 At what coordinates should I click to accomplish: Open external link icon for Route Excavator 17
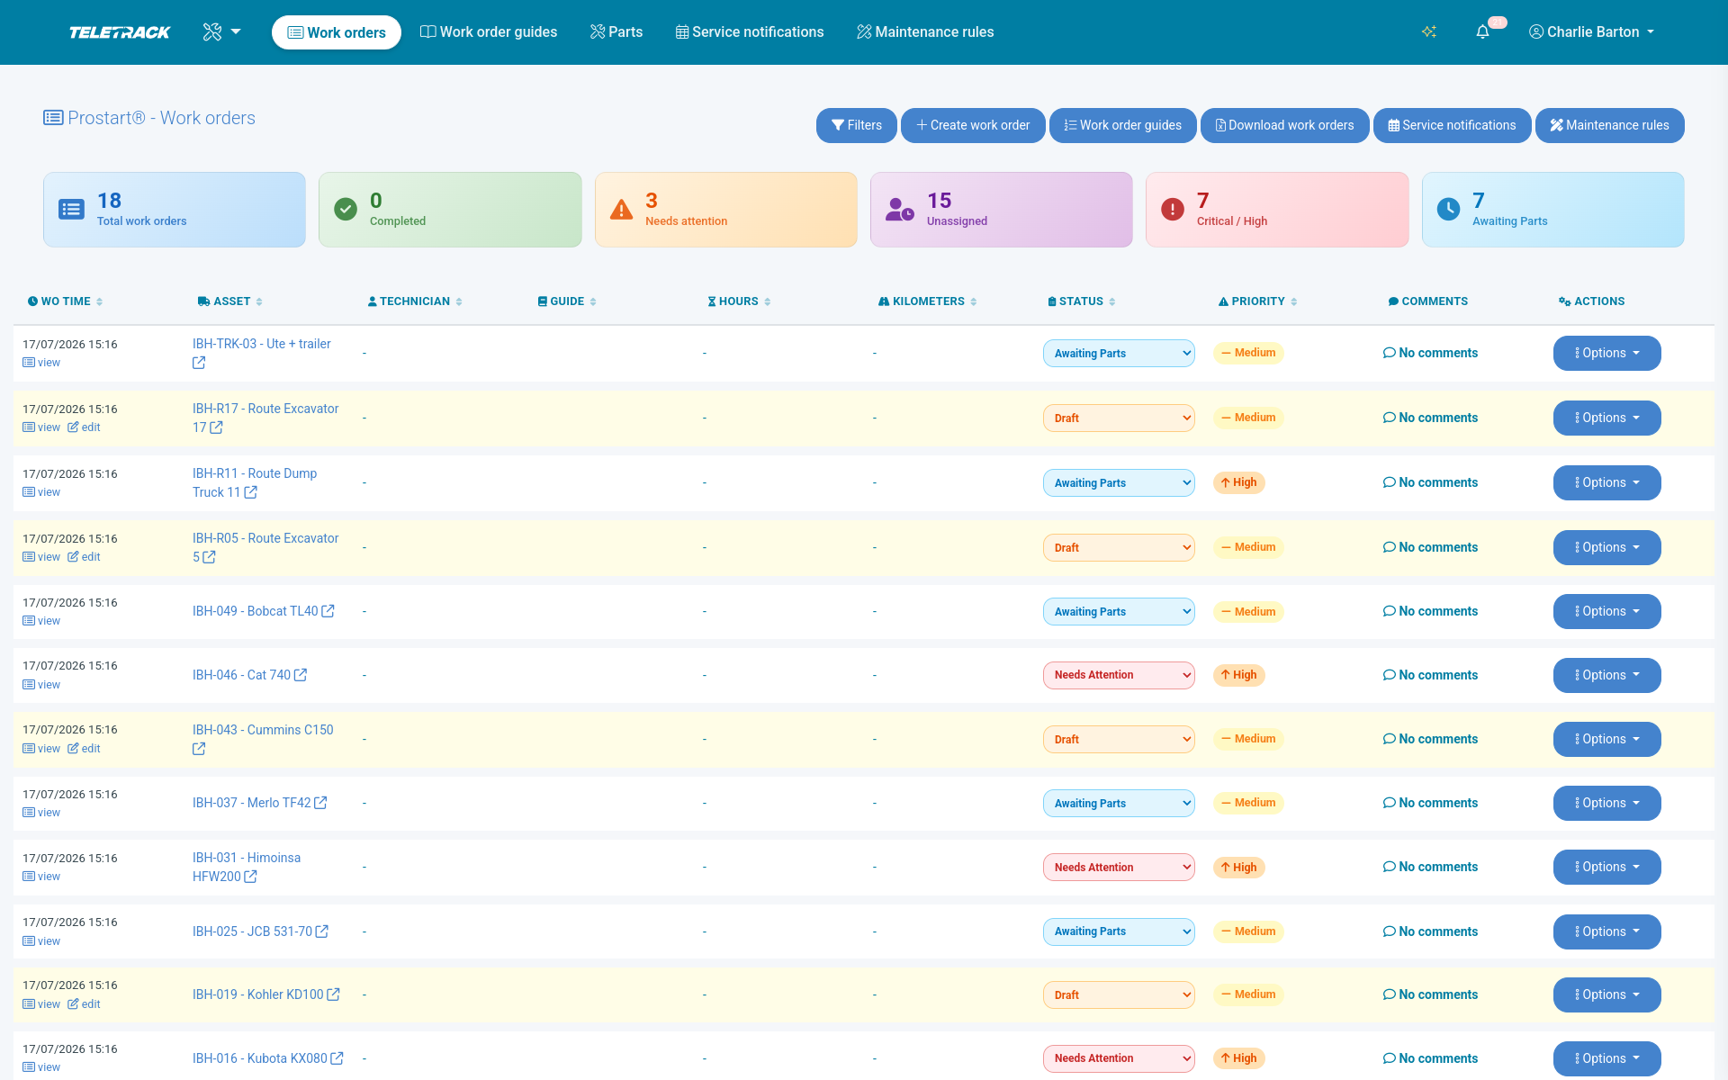[x=216, y=427]
